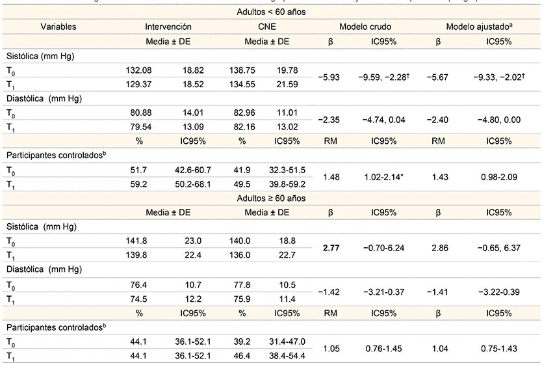Select the mean value 141.8
The image size is (542, 365).
[x=140, y=240]
